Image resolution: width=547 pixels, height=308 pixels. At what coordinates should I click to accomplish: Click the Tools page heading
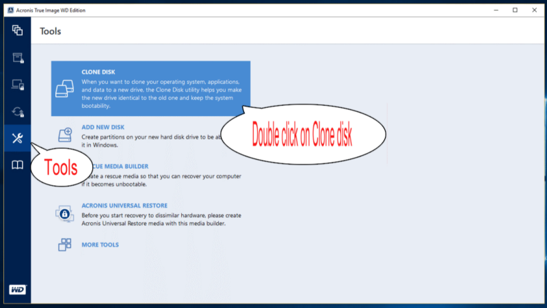pos(50,31)
